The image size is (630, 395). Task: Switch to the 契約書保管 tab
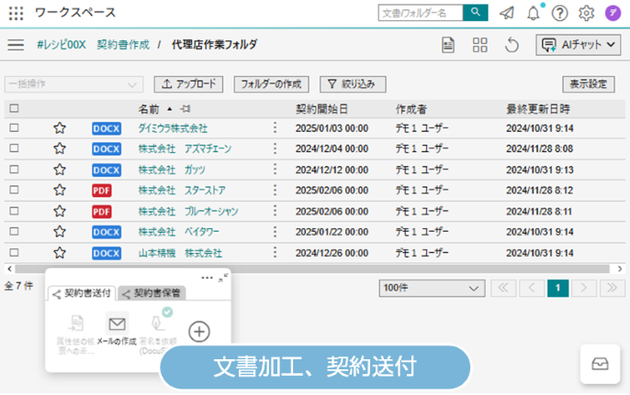(x=152, y=293)
